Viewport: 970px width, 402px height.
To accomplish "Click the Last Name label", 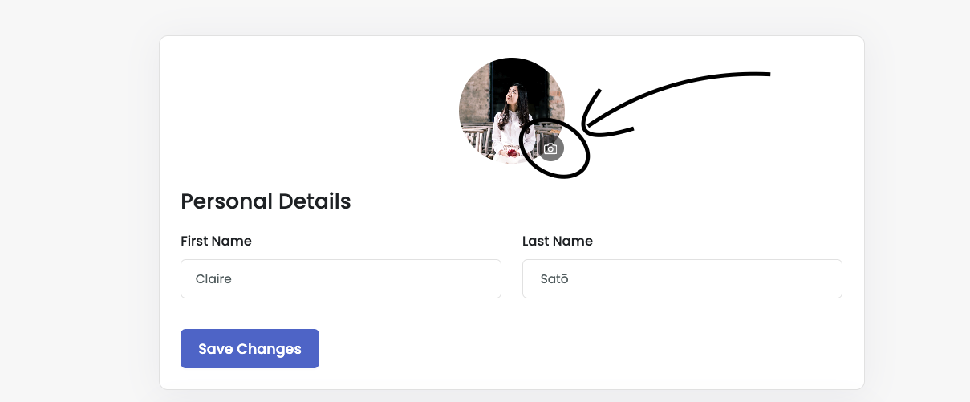I will [x=557, y=241].
